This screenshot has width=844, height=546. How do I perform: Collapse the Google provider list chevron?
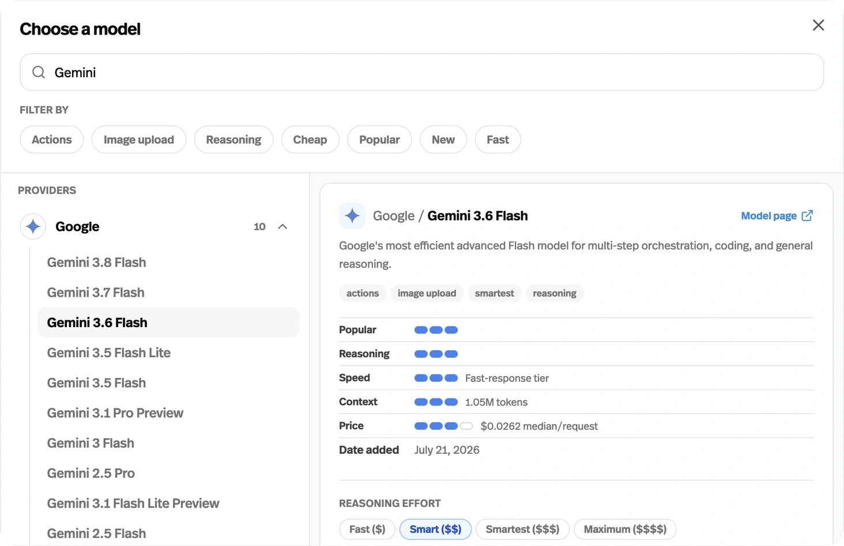tap(282, 226)
